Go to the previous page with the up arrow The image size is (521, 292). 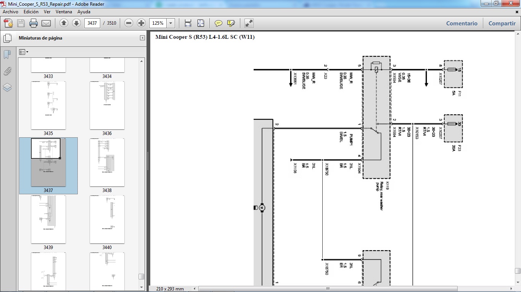[x=64, y=23]
